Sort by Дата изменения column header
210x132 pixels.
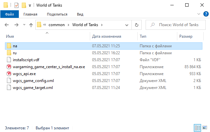[x=106, y=36]
